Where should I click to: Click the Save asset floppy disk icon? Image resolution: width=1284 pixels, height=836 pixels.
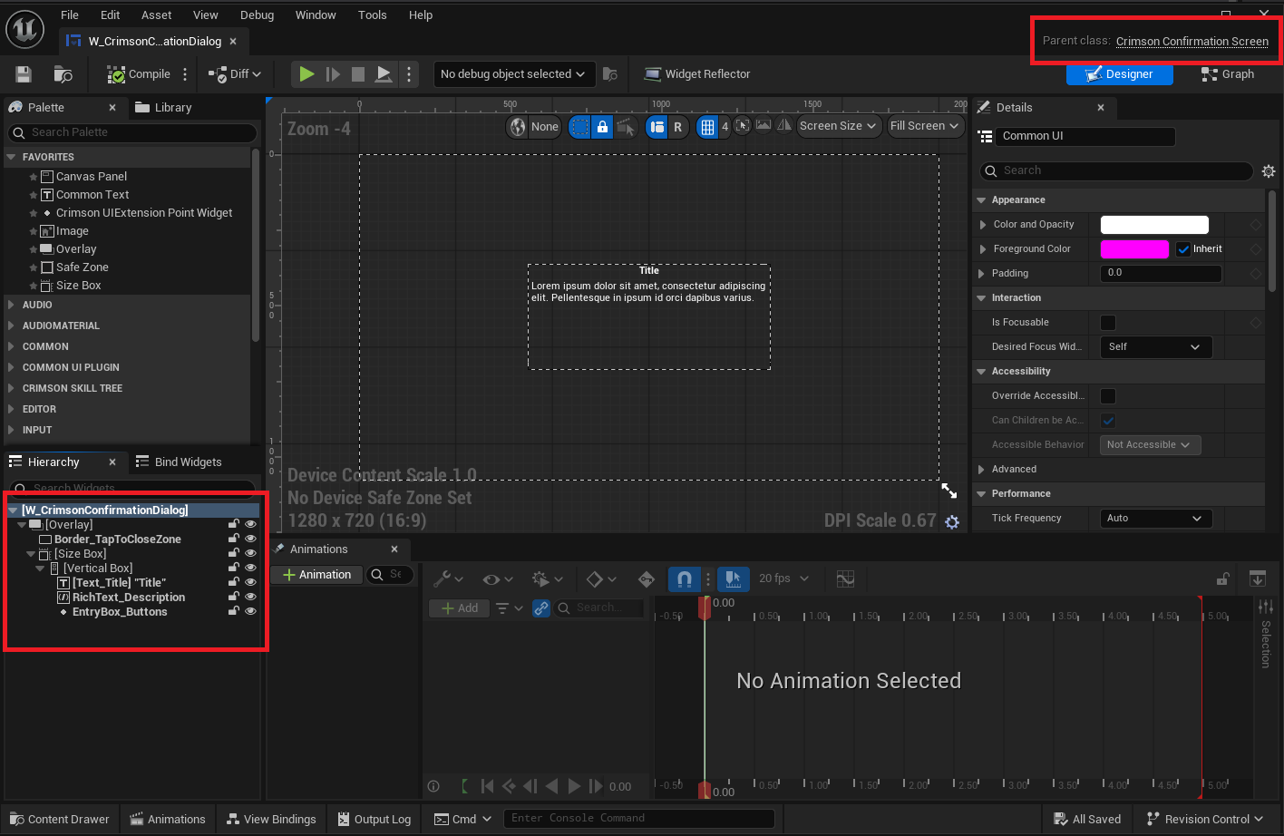tap(24, 74)
